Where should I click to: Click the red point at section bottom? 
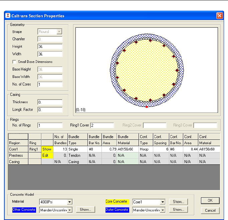tap(147, 107)
